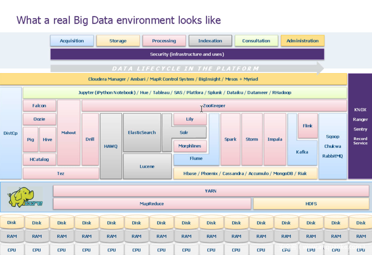The height and width of the screenshot is (255, 372).
Task: Select the Administration category box
Action: click(x=302, y=41)
